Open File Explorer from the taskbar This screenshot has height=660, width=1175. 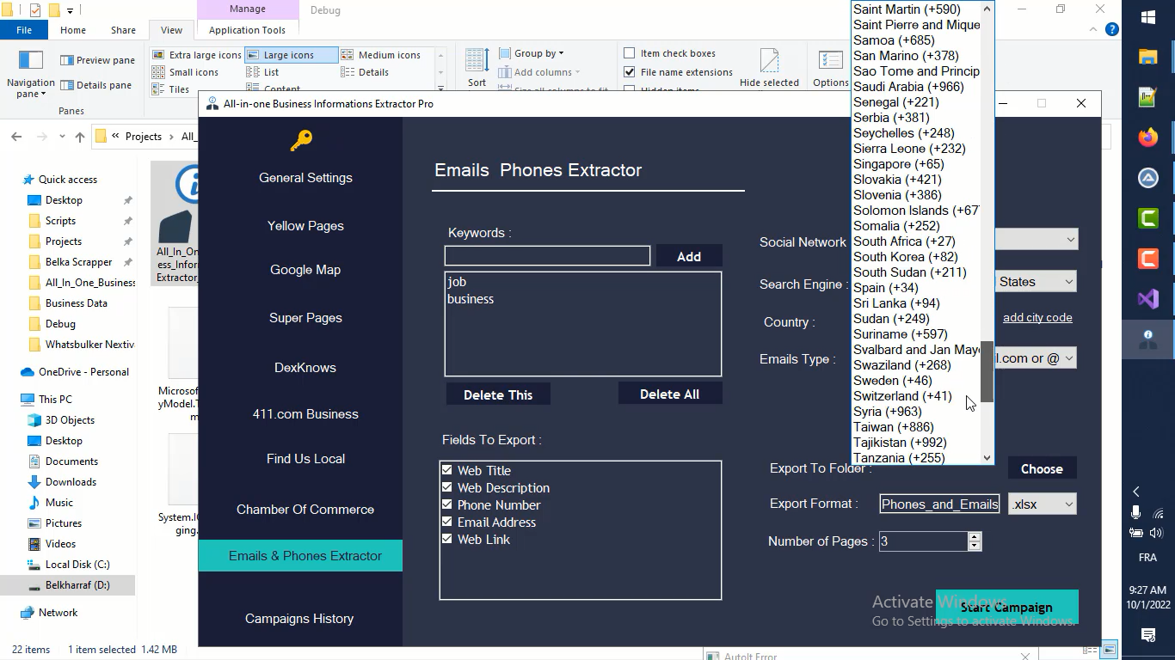1148,57
